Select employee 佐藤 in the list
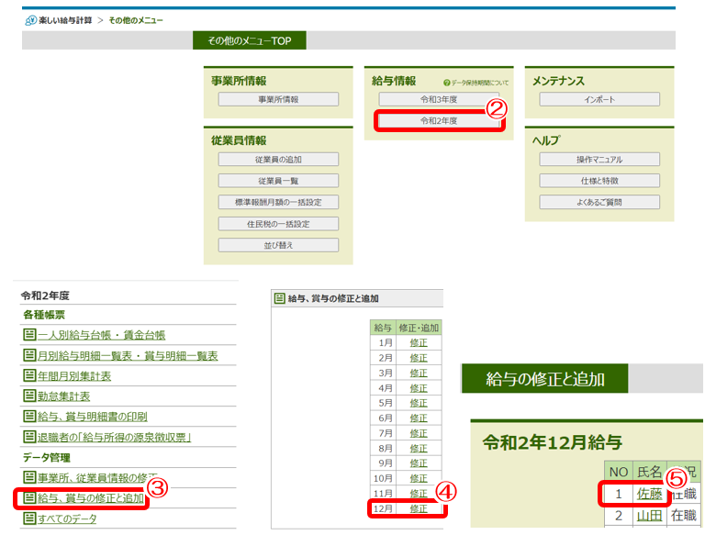 [649, 494]
